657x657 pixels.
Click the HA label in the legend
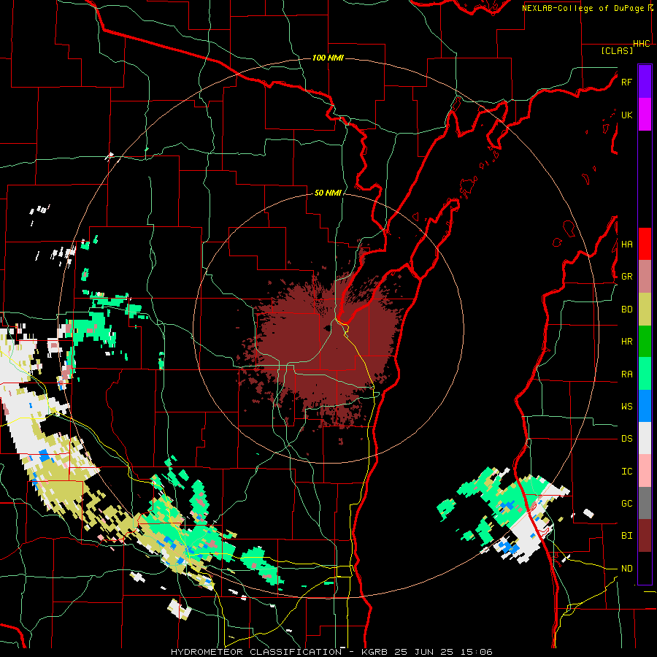point(627,245)
